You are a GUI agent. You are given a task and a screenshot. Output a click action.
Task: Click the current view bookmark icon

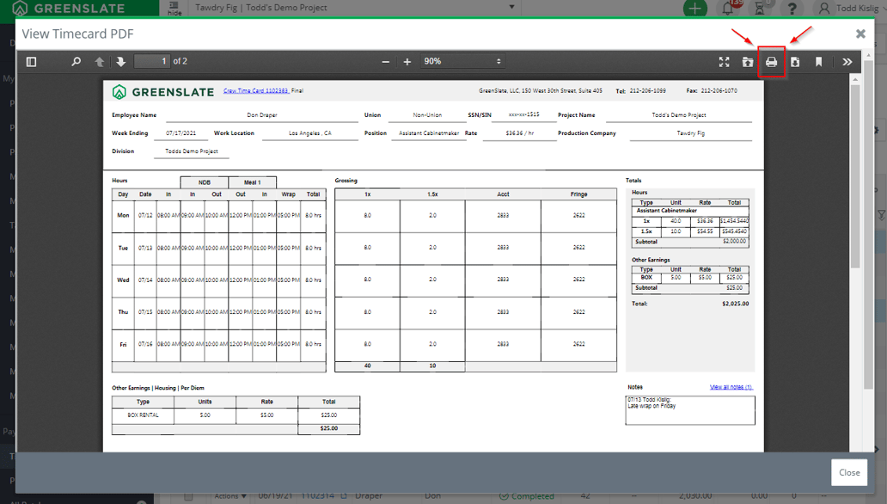point(819,62)
